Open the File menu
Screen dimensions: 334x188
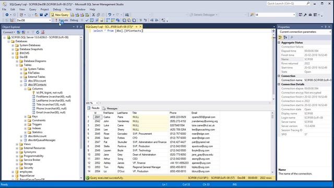[4, 9]
